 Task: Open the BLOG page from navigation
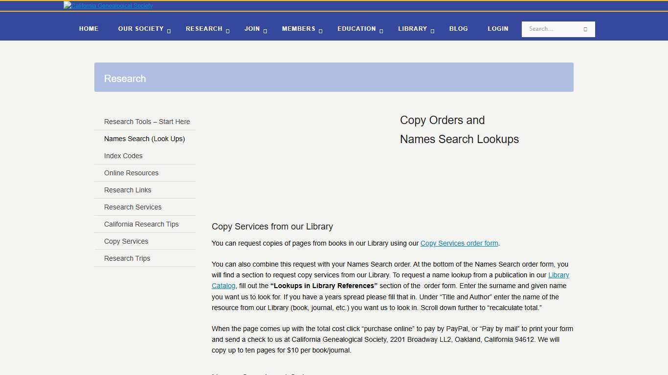point(458,29)
